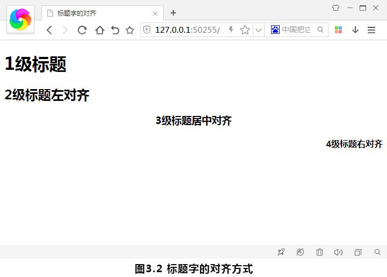The width and height of the screenshot is (387, 277).
Task: Open a new tab with plus button
Action: [x=173, y=13]
